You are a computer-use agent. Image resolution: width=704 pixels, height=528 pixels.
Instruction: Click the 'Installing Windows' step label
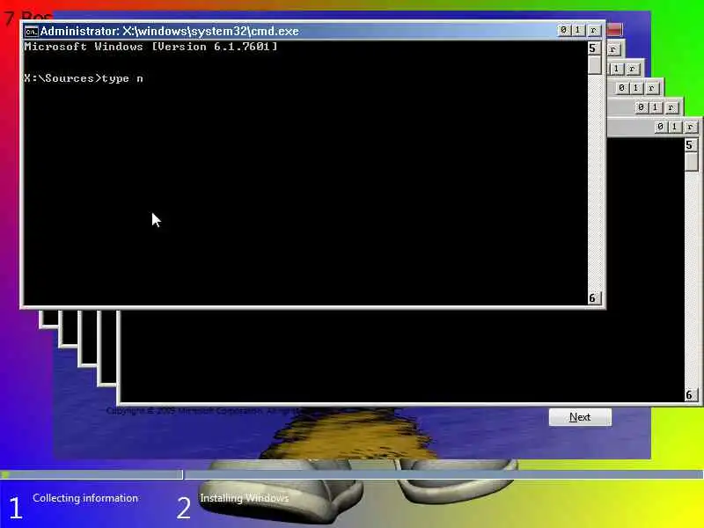[245, 498]
